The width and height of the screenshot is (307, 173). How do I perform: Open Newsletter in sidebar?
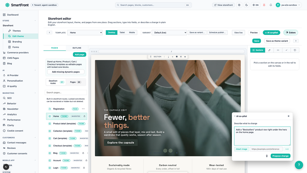[x=13, y=109]
